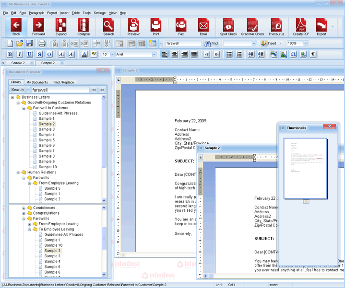Screen dimensions: 345x288
Task: Toggle paragraph marks display
Action: coord(313,54)
